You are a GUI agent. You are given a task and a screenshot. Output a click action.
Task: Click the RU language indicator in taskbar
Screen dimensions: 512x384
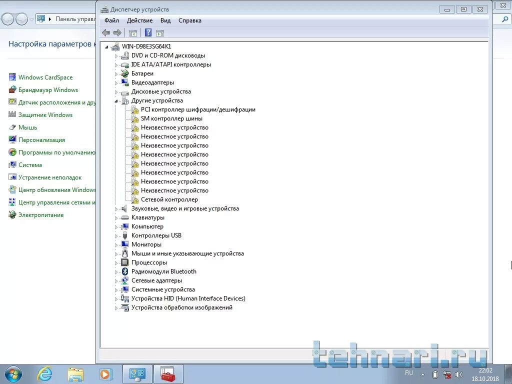409,373
